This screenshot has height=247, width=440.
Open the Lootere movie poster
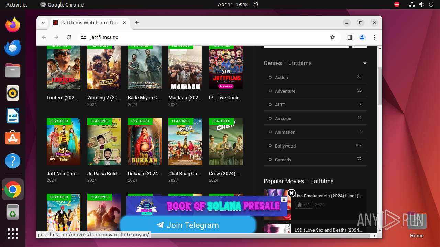[x=64, y=67]
